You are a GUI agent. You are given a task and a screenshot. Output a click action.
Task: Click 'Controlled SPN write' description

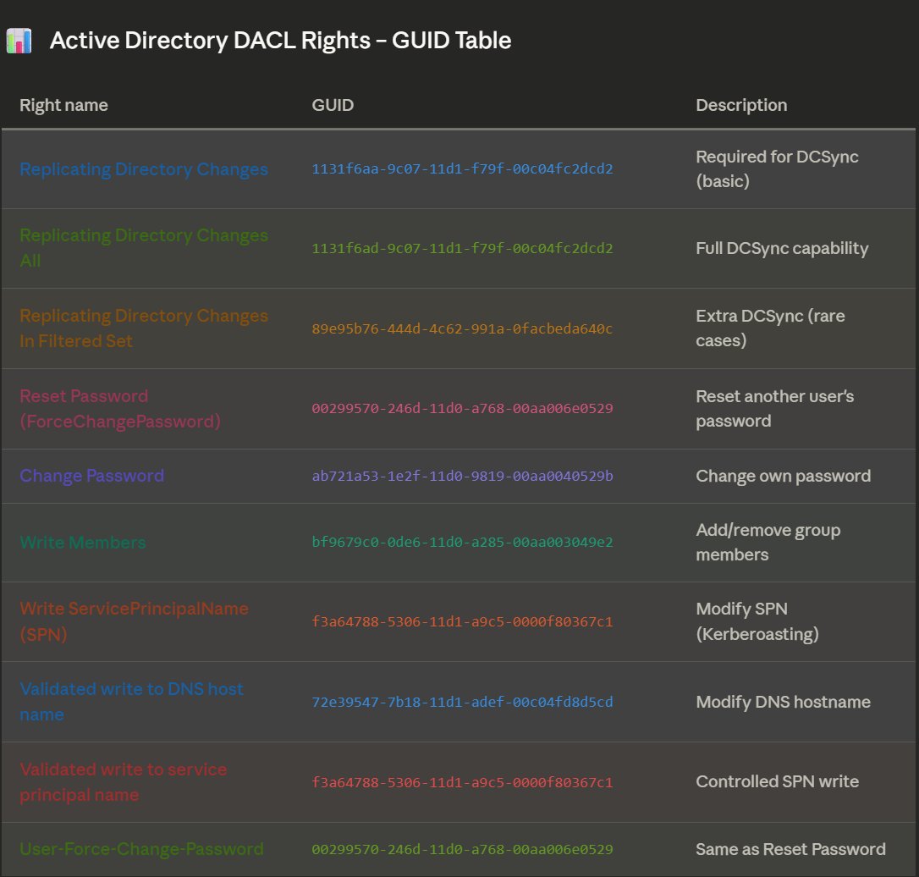click(777, 781)
